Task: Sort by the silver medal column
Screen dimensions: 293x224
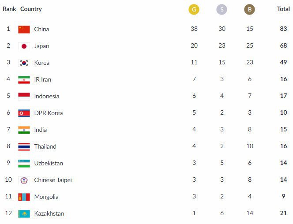Action: pyautogui.click(x=222, y=9)
